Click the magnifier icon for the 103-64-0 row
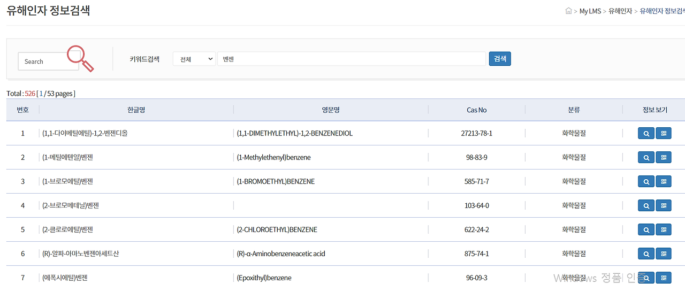Viewport: 685px width, 284px height. pyautogui.click(x=646, y=206)
